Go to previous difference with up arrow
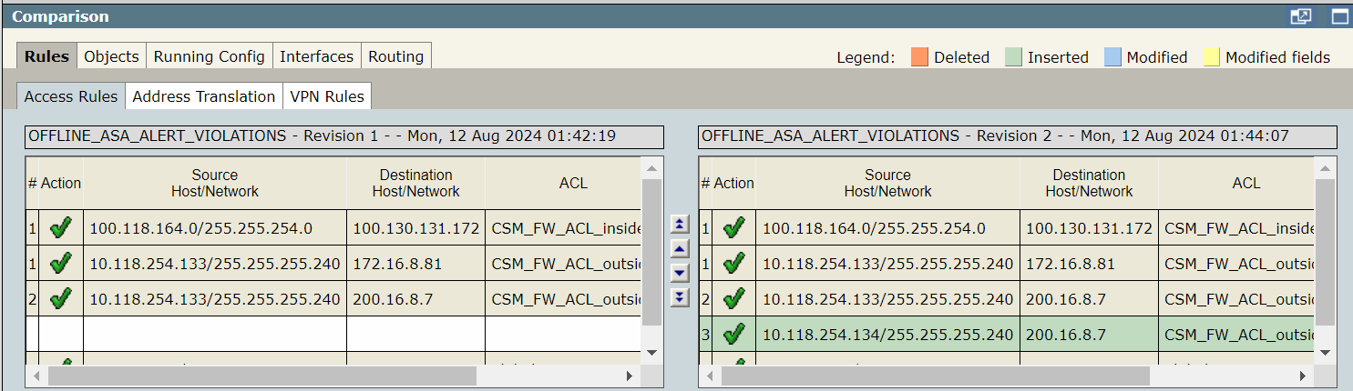This screenshot has width=1353, height=391. pyautogui.click(x=680, y=248)
